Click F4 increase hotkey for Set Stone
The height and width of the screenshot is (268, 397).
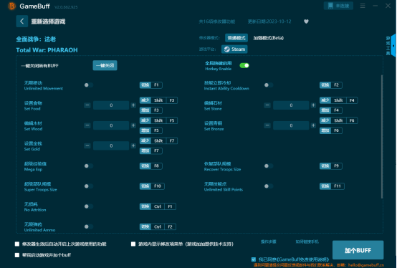[x=331, y=110]
